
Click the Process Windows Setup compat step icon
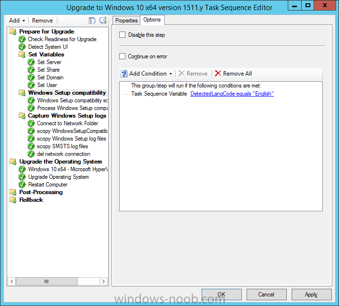tap(31, 108)
